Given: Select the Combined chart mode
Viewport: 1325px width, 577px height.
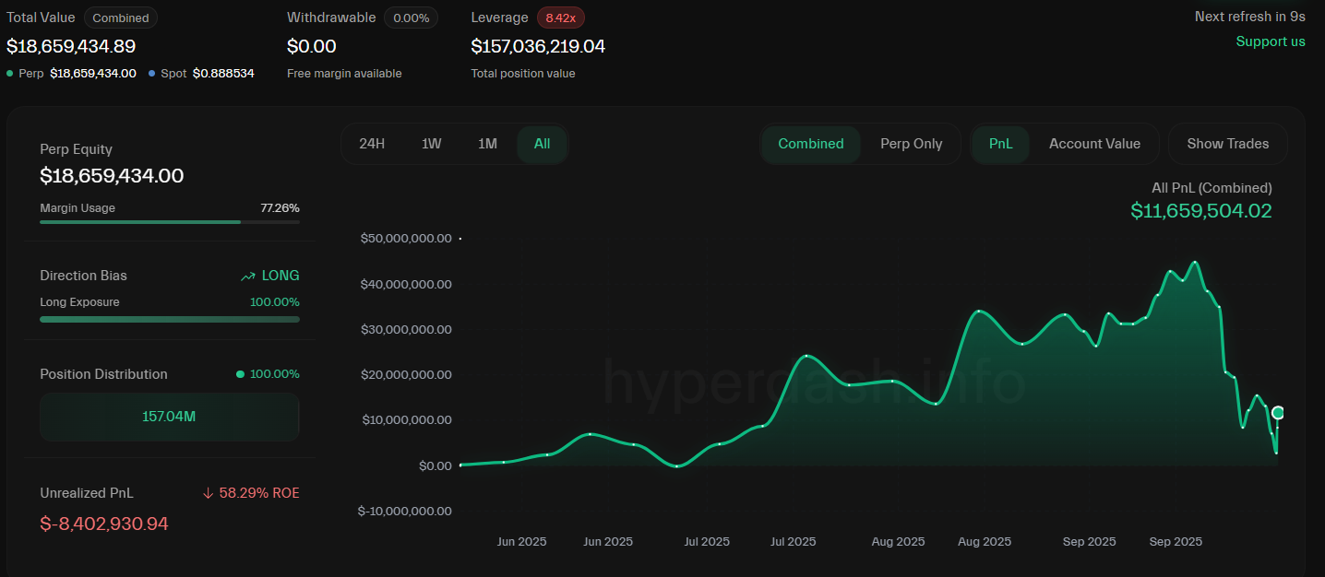Looking at the screenshot, I should 810,144.
